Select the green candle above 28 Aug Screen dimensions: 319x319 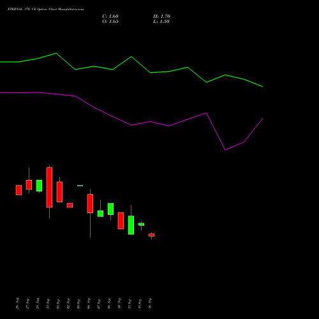[x=39, y=186]
